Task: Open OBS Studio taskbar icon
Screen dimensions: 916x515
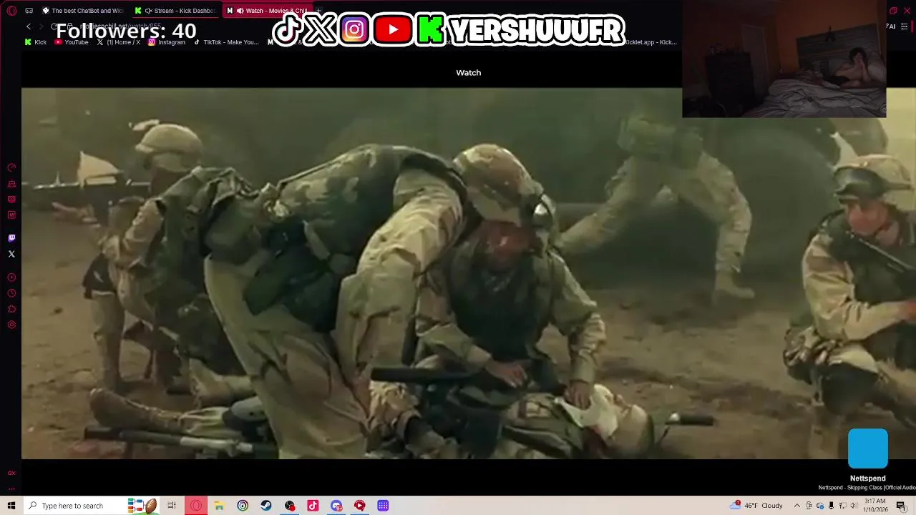Action: pos(290,506)
